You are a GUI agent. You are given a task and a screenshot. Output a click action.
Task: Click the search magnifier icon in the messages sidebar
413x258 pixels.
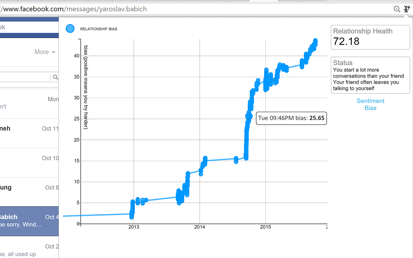pyautogui.click(x=55, y=77)
